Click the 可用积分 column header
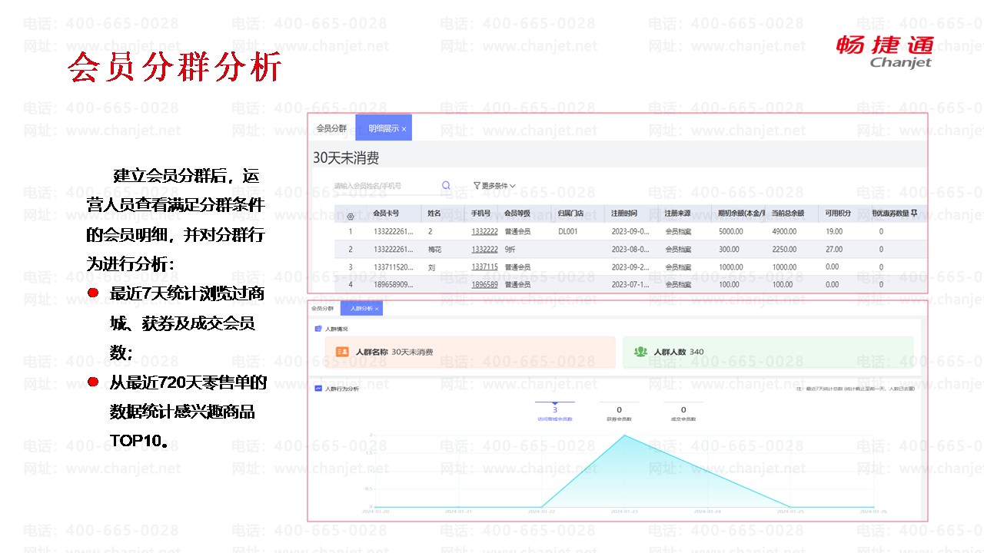This screenshot has height=553, width=984. coord(838,213)
